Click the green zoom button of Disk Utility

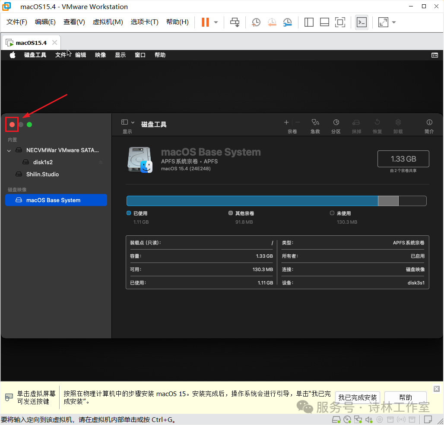(29, 125)
